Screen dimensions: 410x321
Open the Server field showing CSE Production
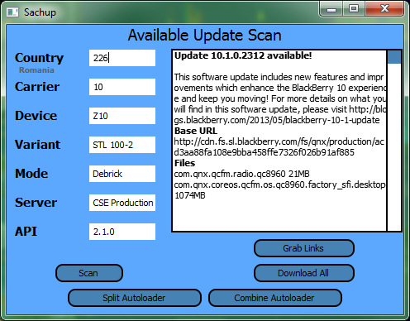[122, 203]
